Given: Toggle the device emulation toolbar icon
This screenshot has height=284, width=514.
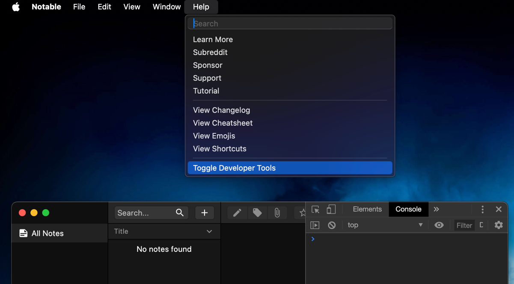Looking at the screenshot, I should point(331,209).
